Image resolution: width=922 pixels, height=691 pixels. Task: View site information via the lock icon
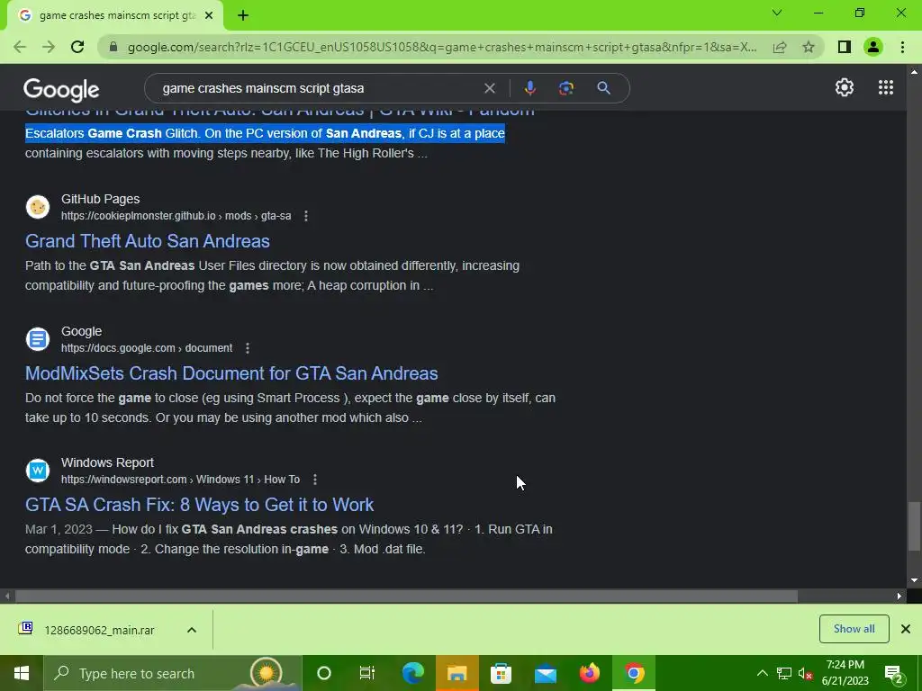(113, 47)
